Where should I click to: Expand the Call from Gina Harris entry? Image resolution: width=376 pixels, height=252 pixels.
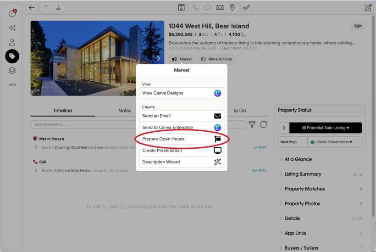pyautogui.click(x=36, y=170)
